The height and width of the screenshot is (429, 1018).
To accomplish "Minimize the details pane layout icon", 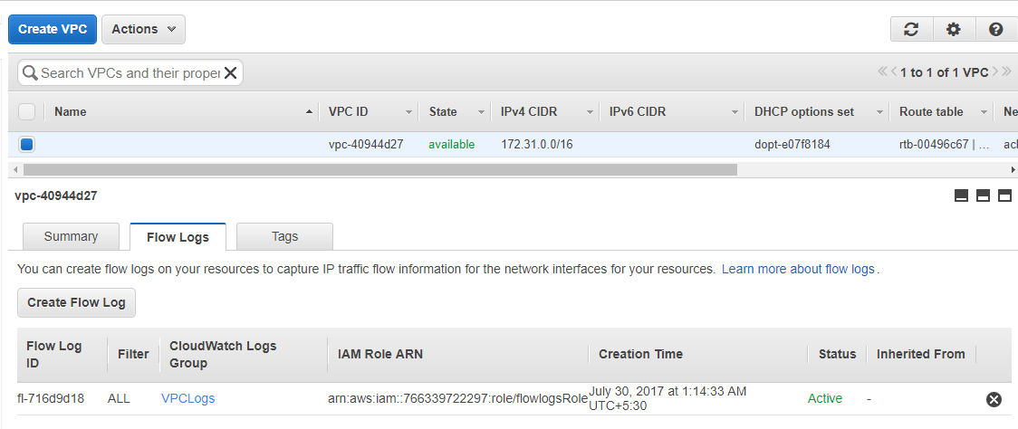I will [x=962, y=196].
